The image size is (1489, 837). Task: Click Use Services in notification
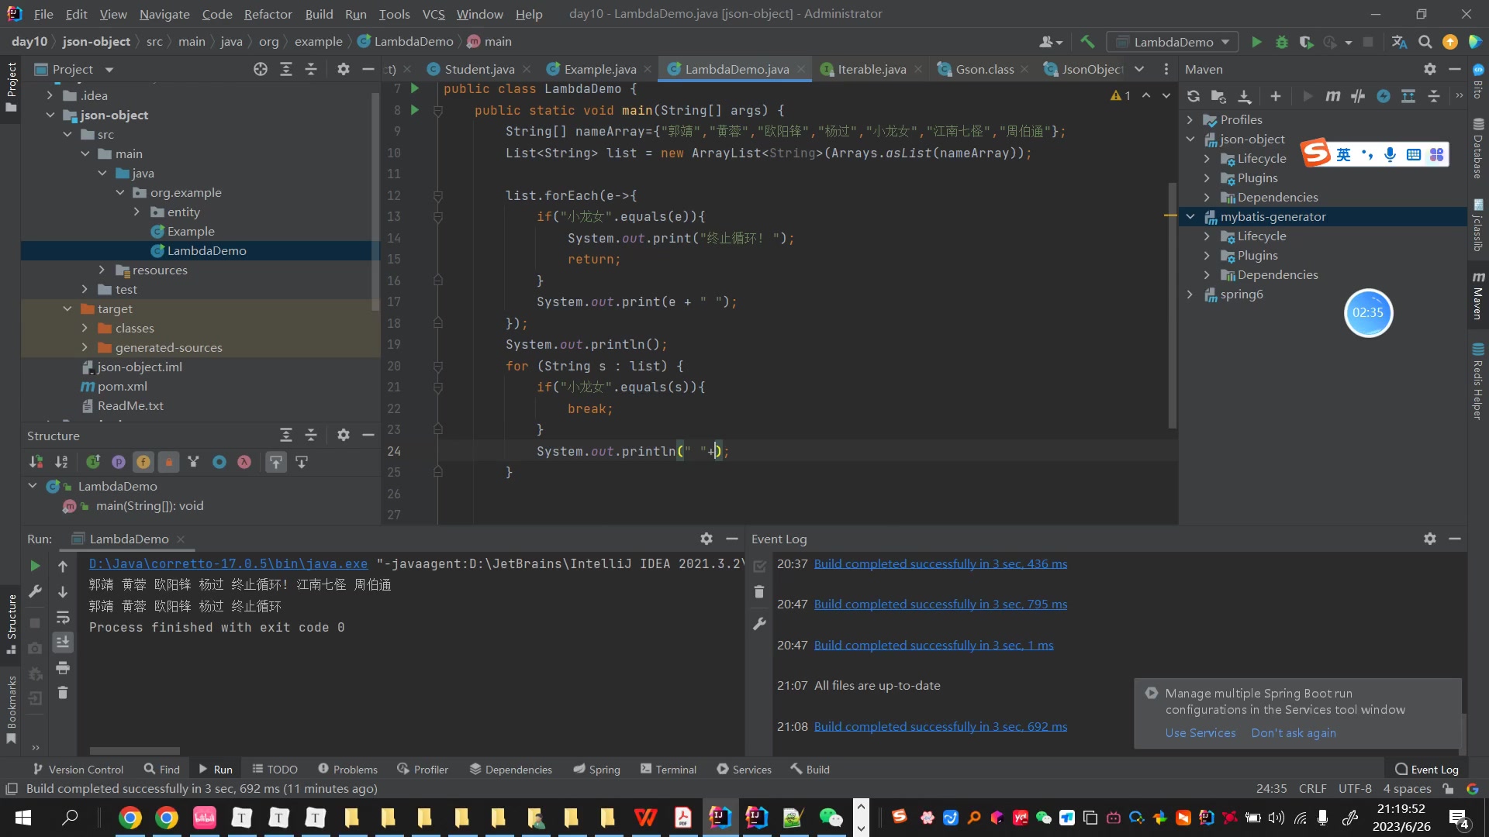pyautogui.click(x=1200, y=732)
